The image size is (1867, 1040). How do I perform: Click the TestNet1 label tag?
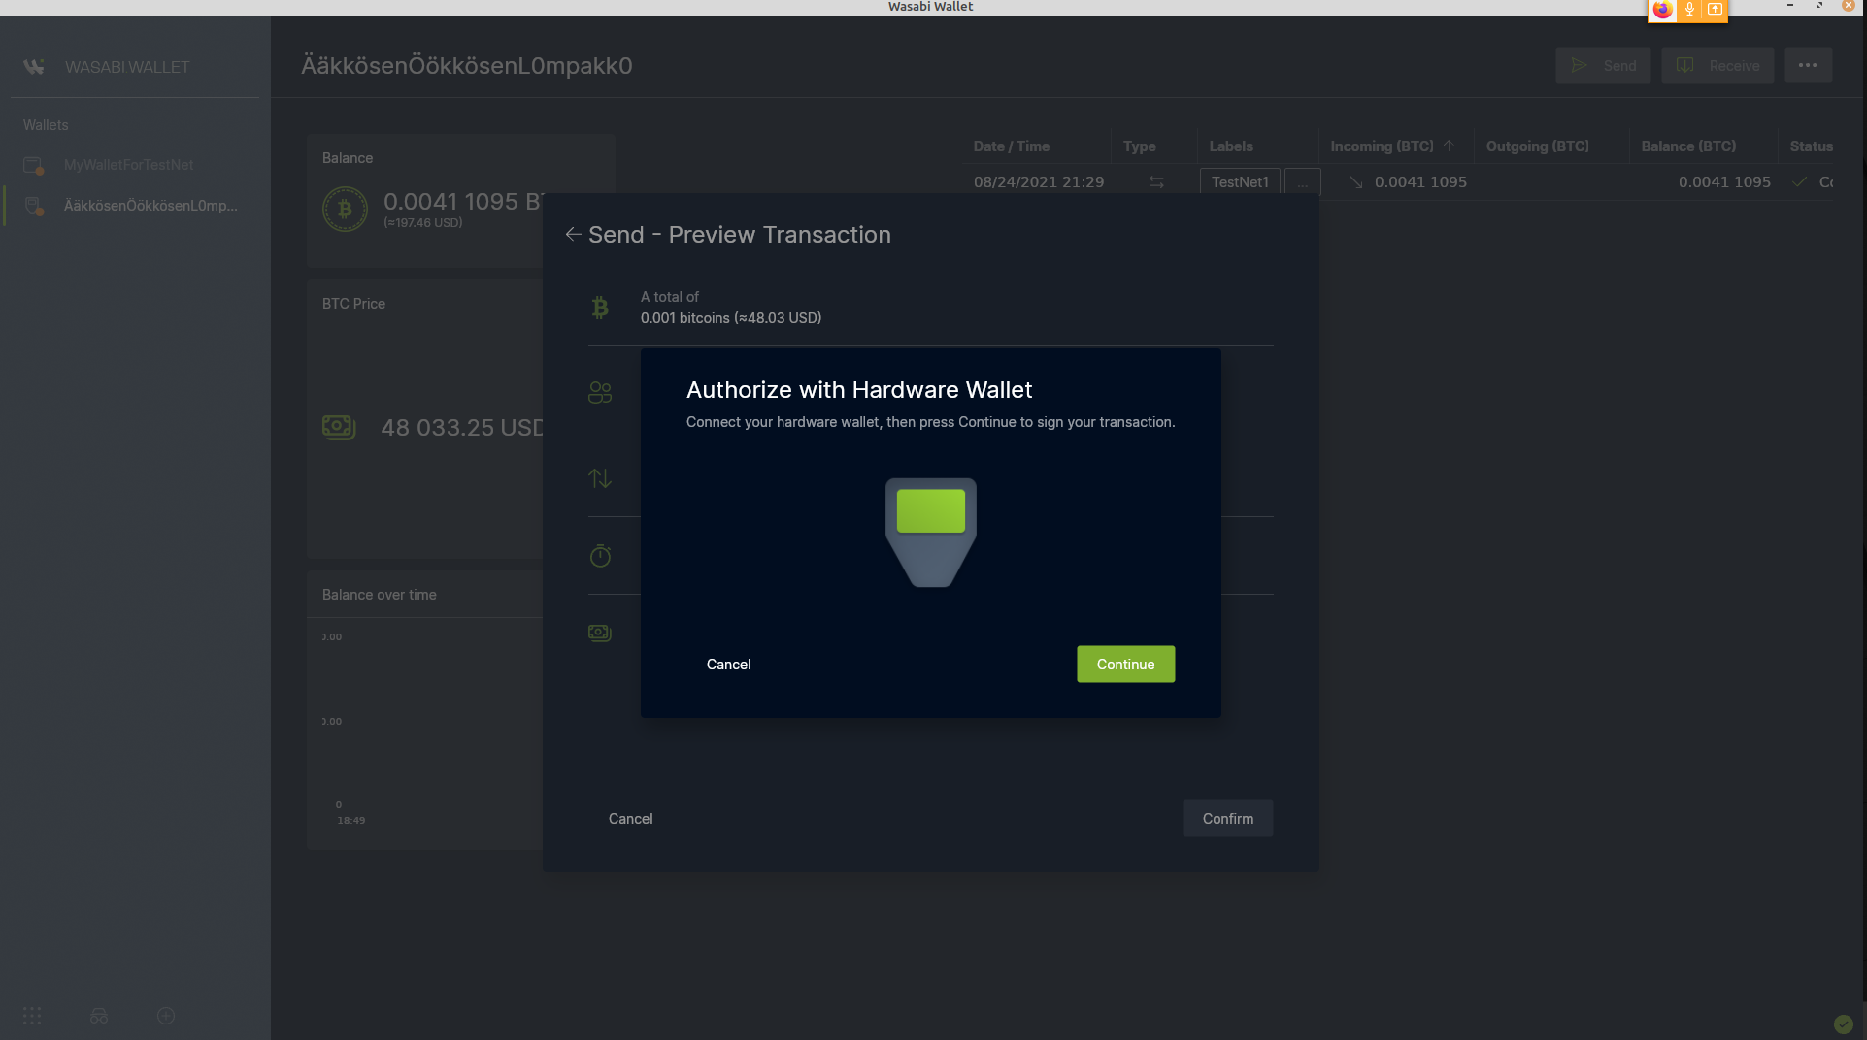1240,182
